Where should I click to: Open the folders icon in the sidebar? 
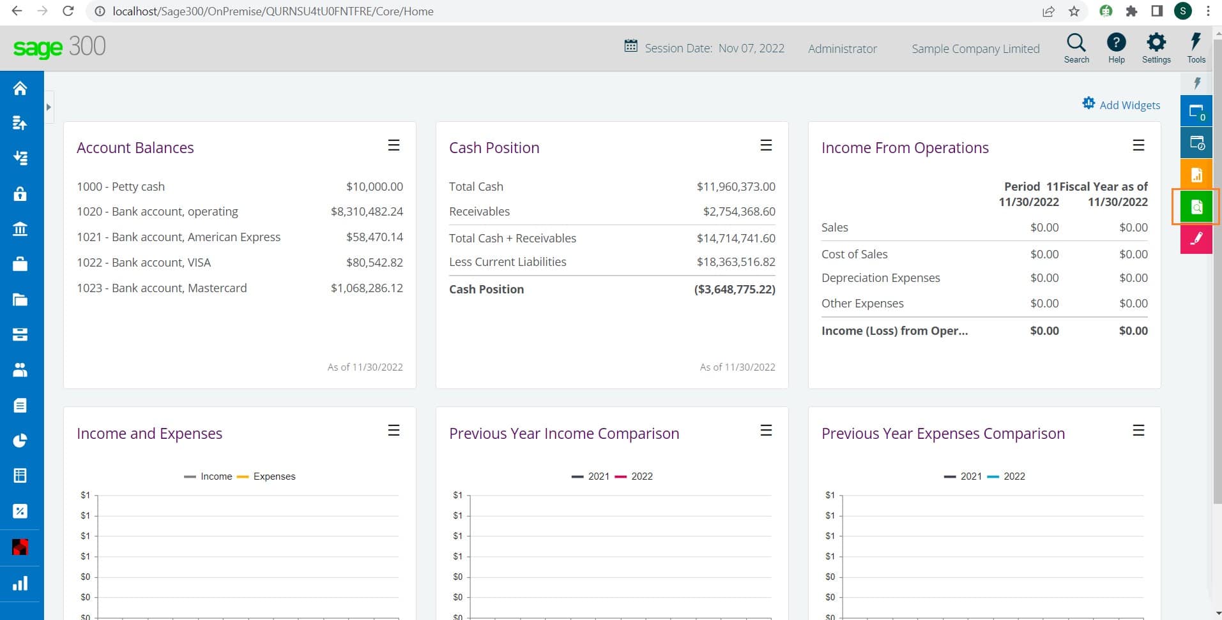pos(20,299)
